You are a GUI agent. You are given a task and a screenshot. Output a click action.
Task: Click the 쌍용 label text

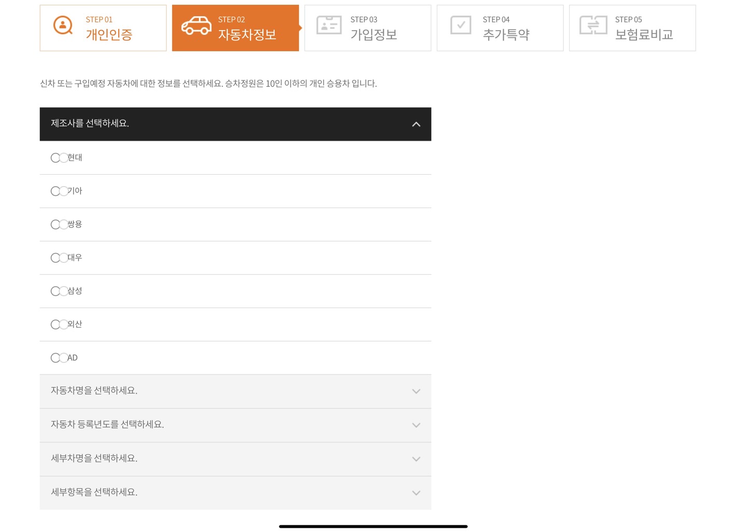point(75,224)
